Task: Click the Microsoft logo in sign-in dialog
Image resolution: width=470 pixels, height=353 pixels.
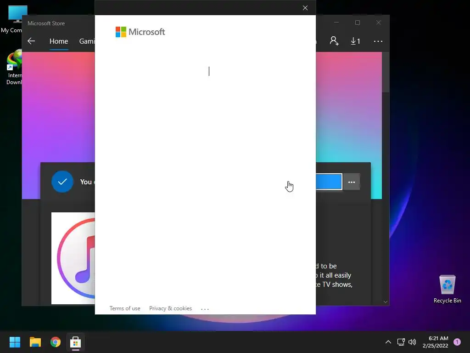Action: point(140,32)
